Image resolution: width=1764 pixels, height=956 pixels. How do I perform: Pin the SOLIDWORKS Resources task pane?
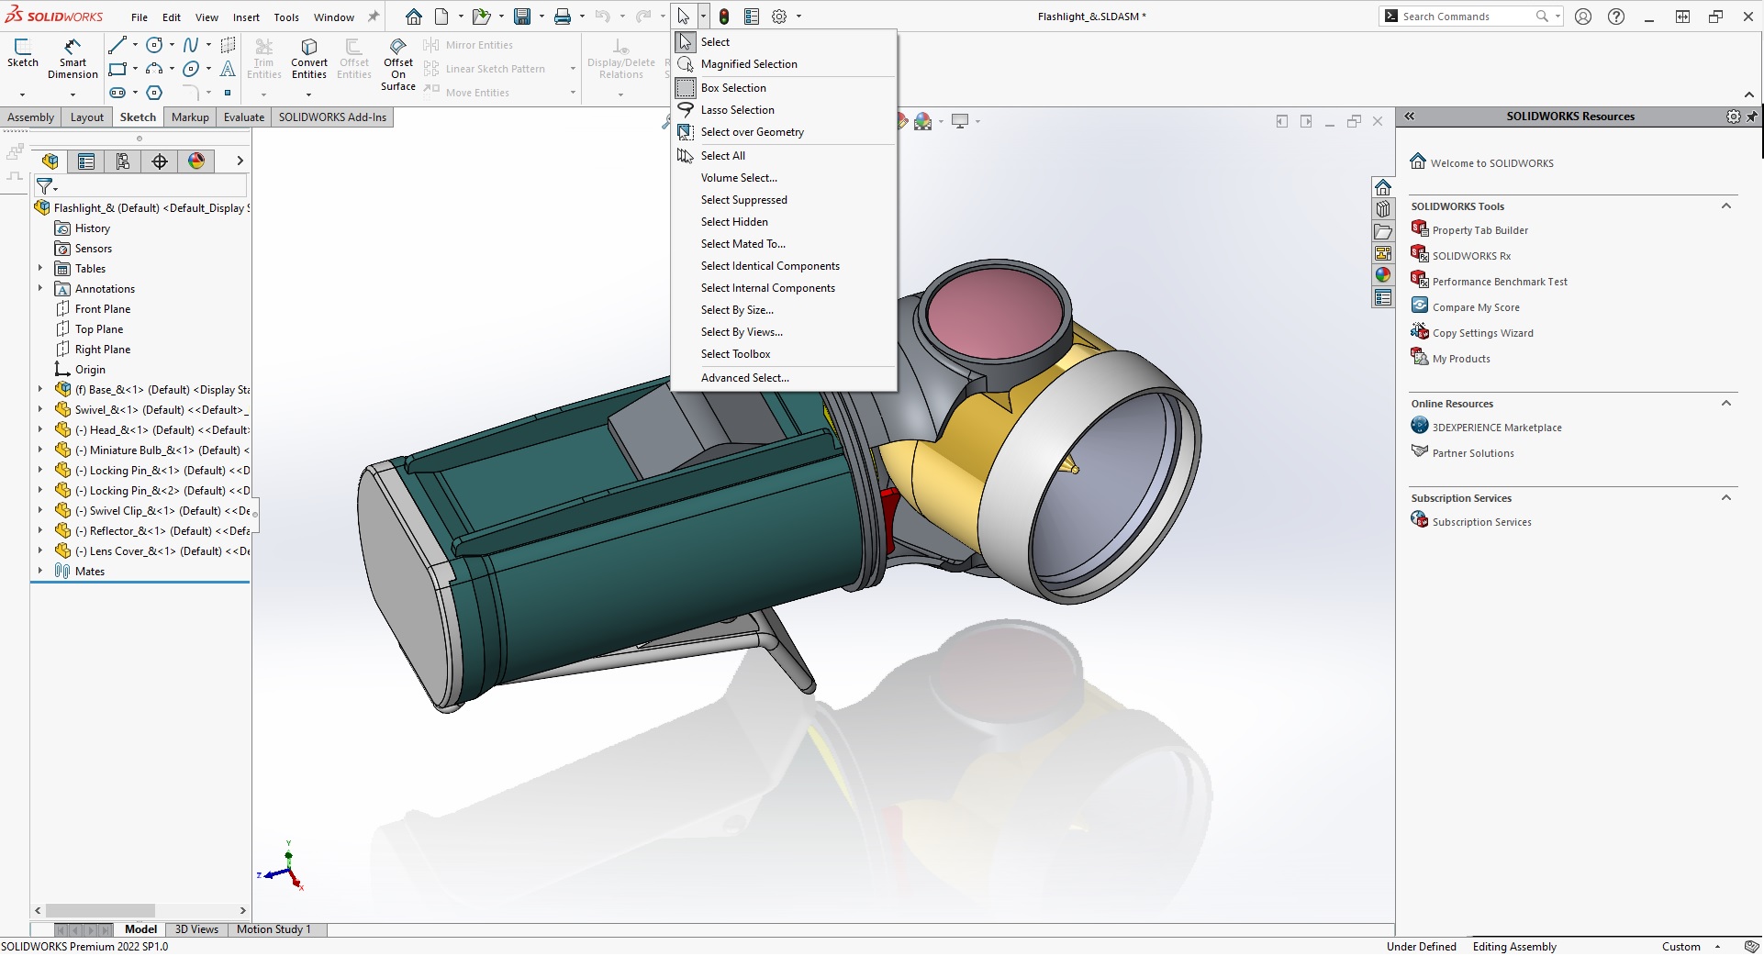click(x=1752, y=117)
